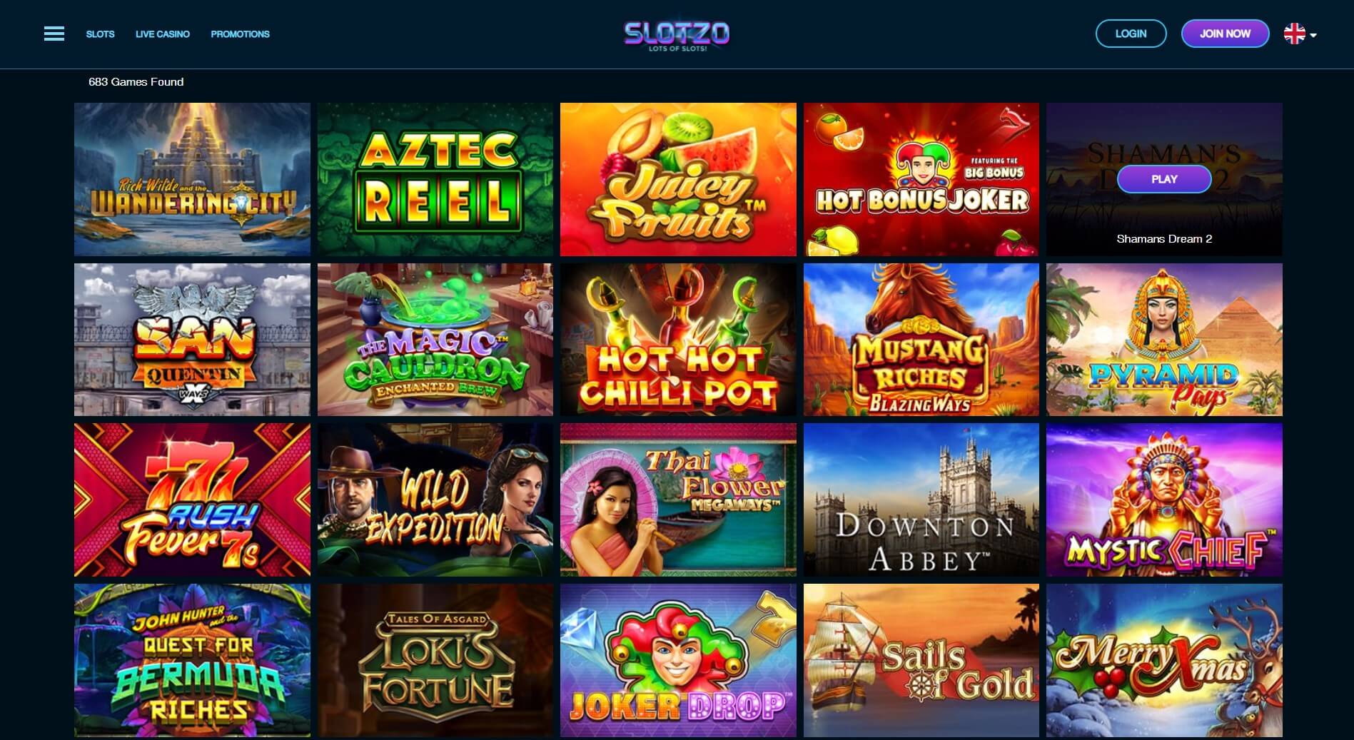Viewport: 1354px width, 740px height.
Task: Open the hamburger menu icon
Action: (54, 34)
